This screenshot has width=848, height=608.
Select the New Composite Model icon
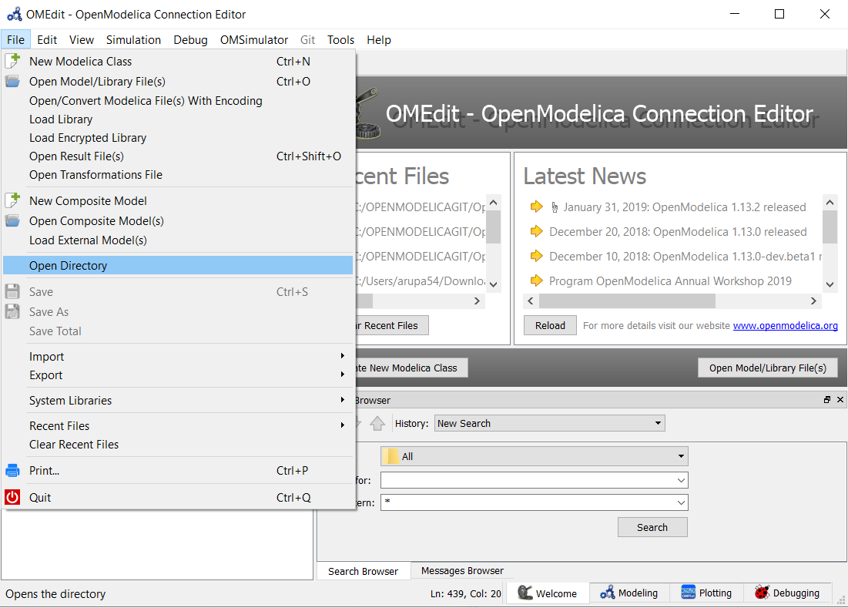(x=12, y=200)
